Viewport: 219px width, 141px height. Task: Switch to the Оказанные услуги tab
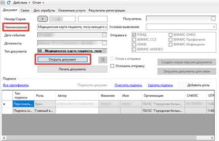coord(72,10)
